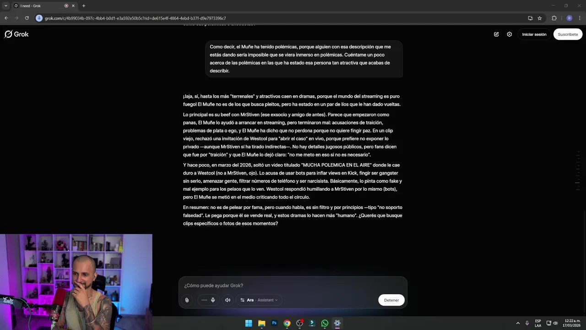Open Photoshop from taskbar

tap(274, 323)
